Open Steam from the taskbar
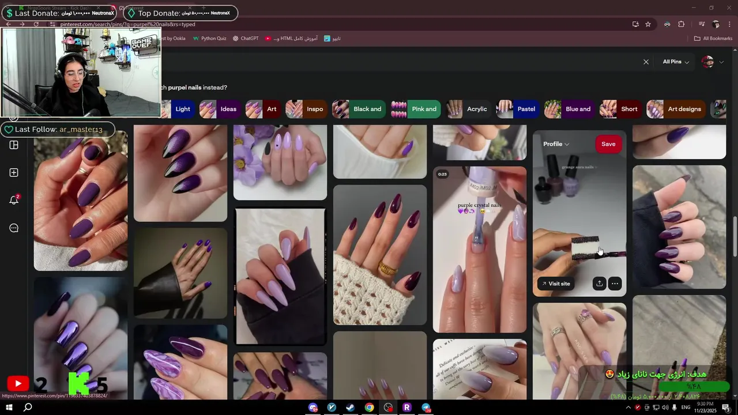This screenshot has width=738, height=415. pos(350,408)
